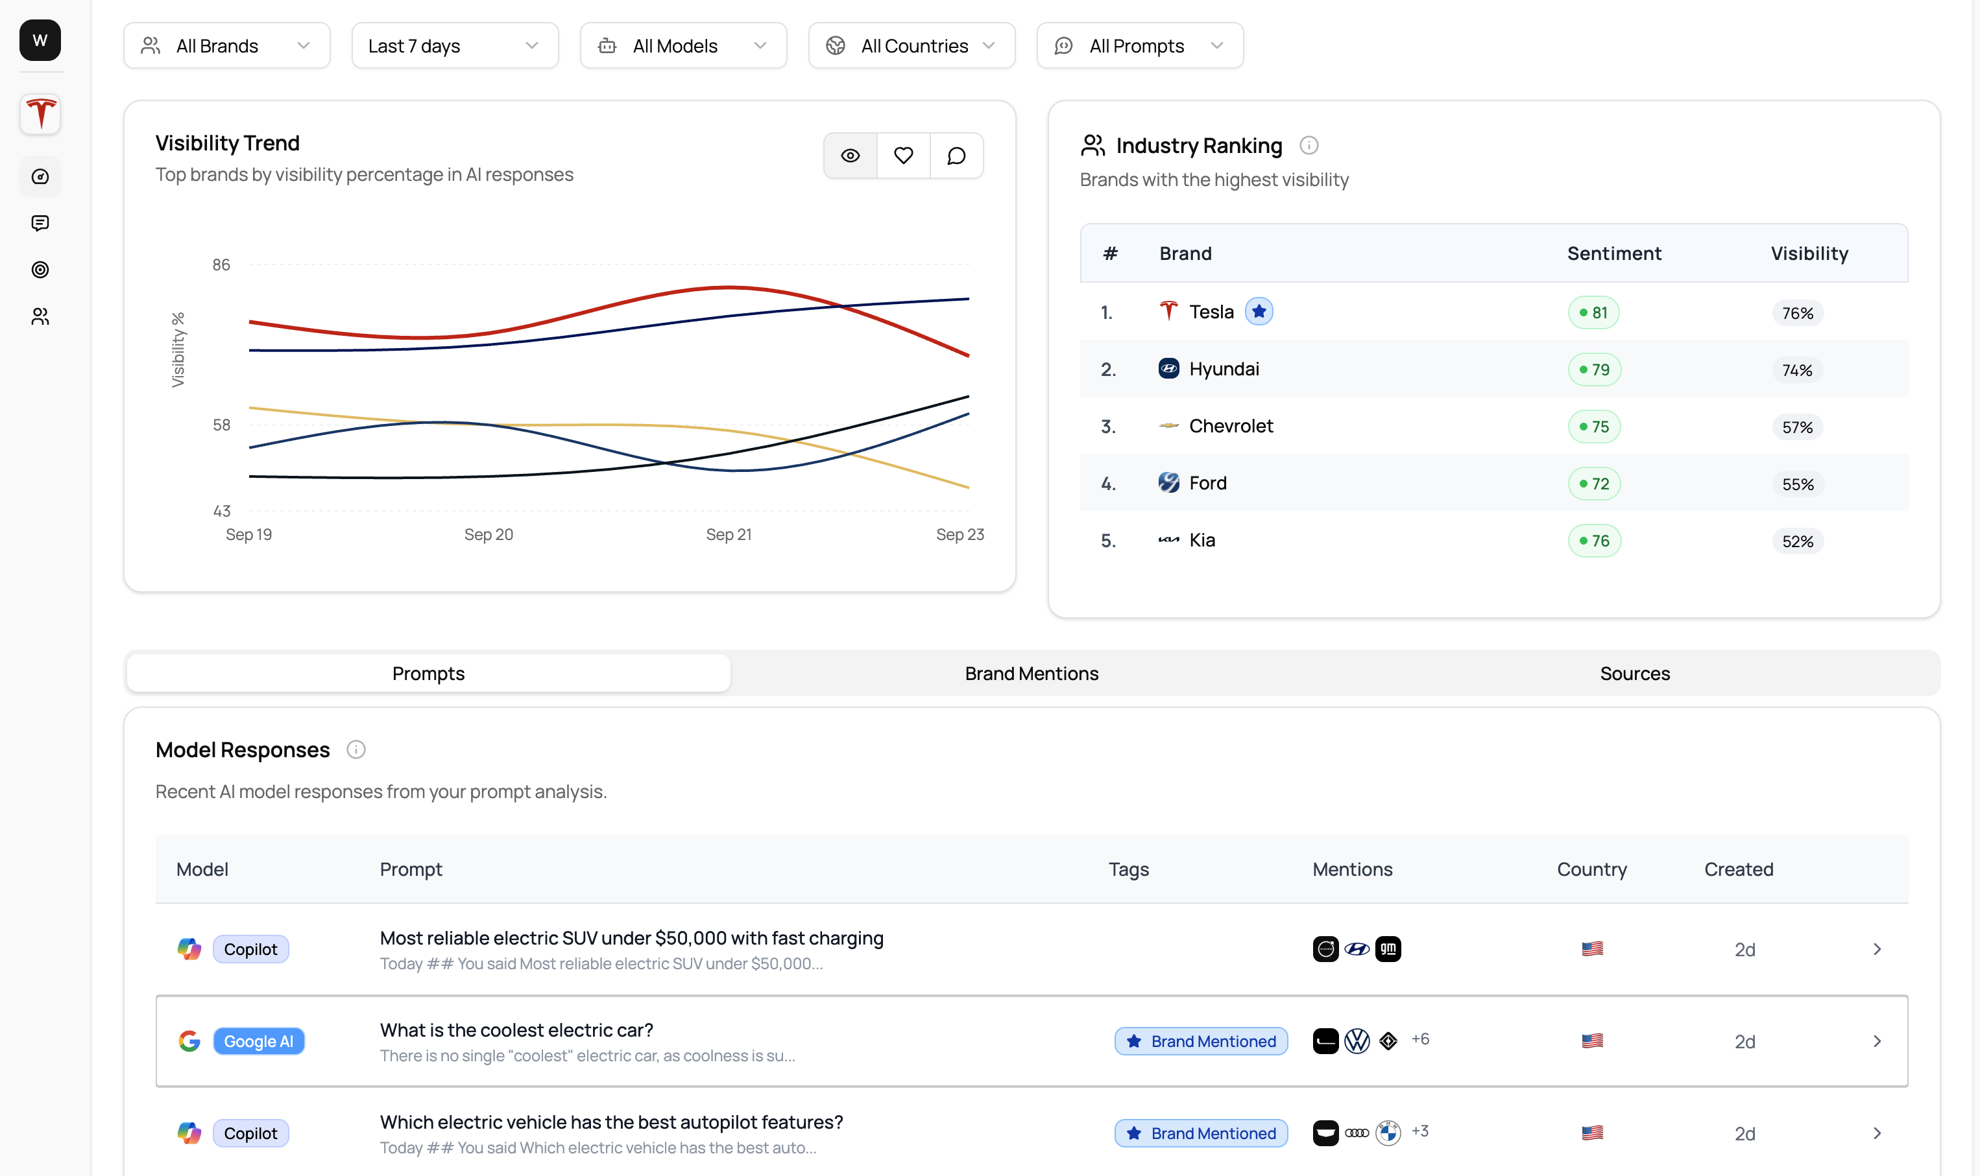Open the All Countries dropdown
The width and height of the screenshot is (1980, 1176).
[x=911, y=45]
